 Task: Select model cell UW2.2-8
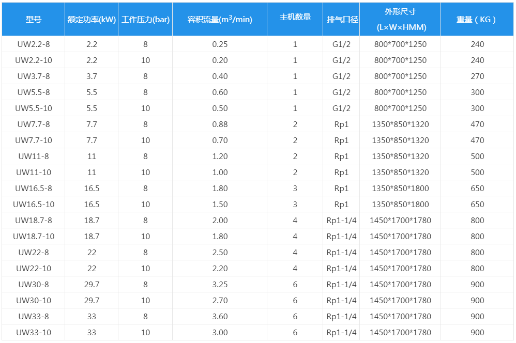(34, 44)
